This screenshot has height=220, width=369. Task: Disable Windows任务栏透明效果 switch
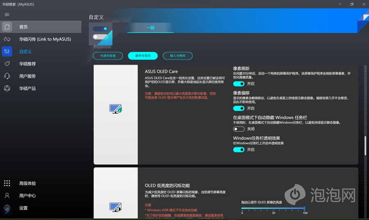click(239, 149)
